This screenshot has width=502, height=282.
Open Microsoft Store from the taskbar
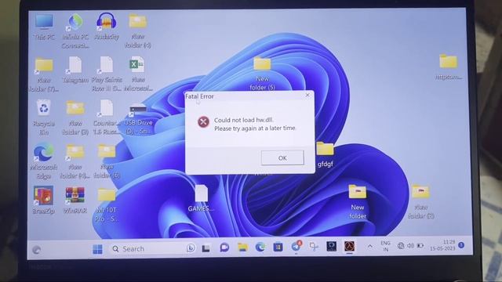(278, 247)
